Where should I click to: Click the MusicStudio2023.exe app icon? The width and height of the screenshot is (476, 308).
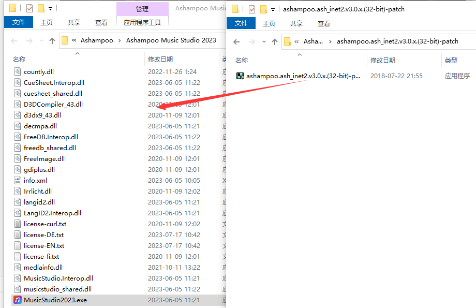pos(18,300)
